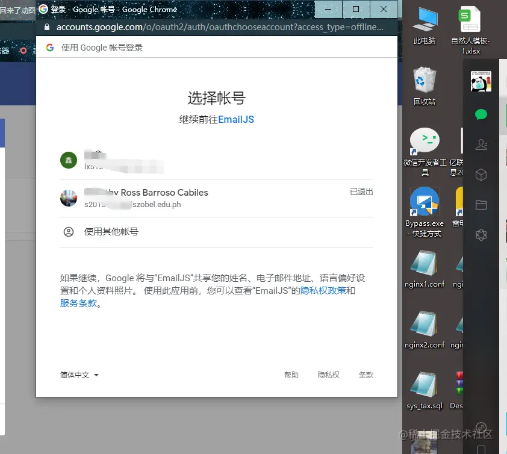This screenshot has height=454, width=507.
Task: Open 此电脑 desktop icon
Action: click(x=425, y=26)
